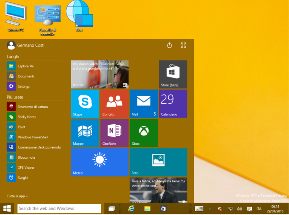
Task: Select the Rete desktop icon
Action: [x=79, y=16]
